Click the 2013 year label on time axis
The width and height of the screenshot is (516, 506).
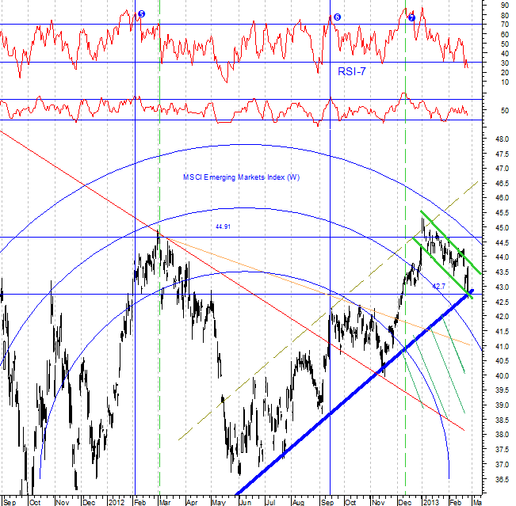click(x=430, y=502)
